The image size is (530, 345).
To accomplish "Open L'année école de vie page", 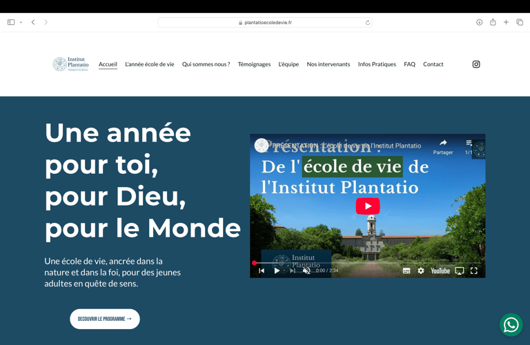I will (149, 64).
